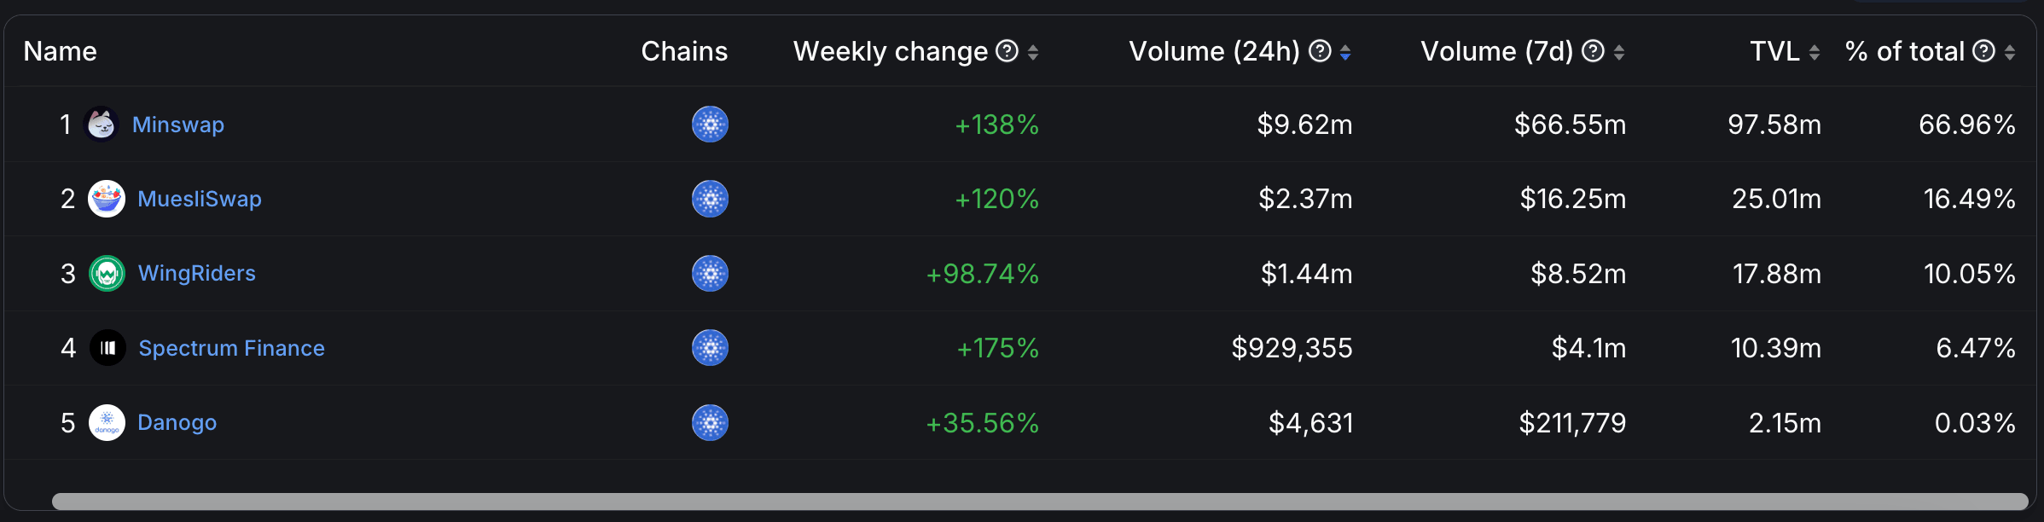Viewport: 2044px width, 522px height.
Task: Show the % of total help icon
Action: pyautogui.click(x=1984, y=51)
